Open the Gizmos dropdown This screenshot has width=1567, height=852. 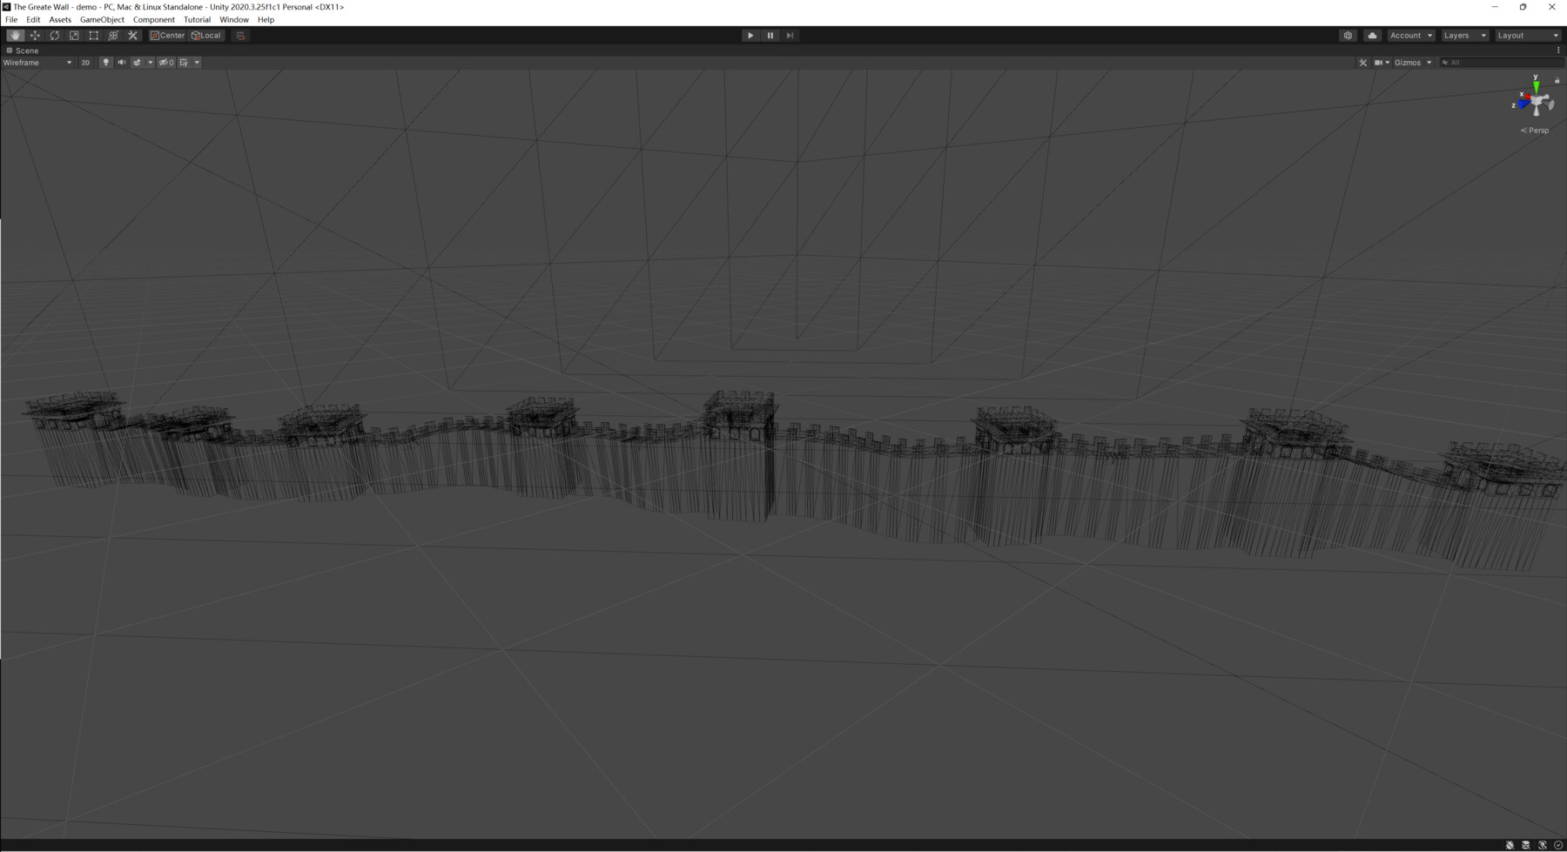[x=1413, y=63]
